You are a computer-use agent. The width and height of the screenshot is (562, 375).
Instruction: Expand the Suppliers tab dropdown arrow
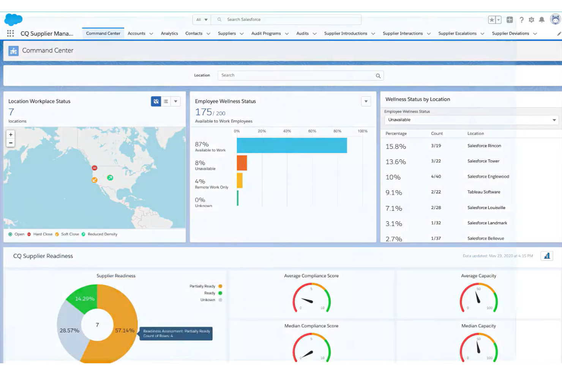(241, 33)
